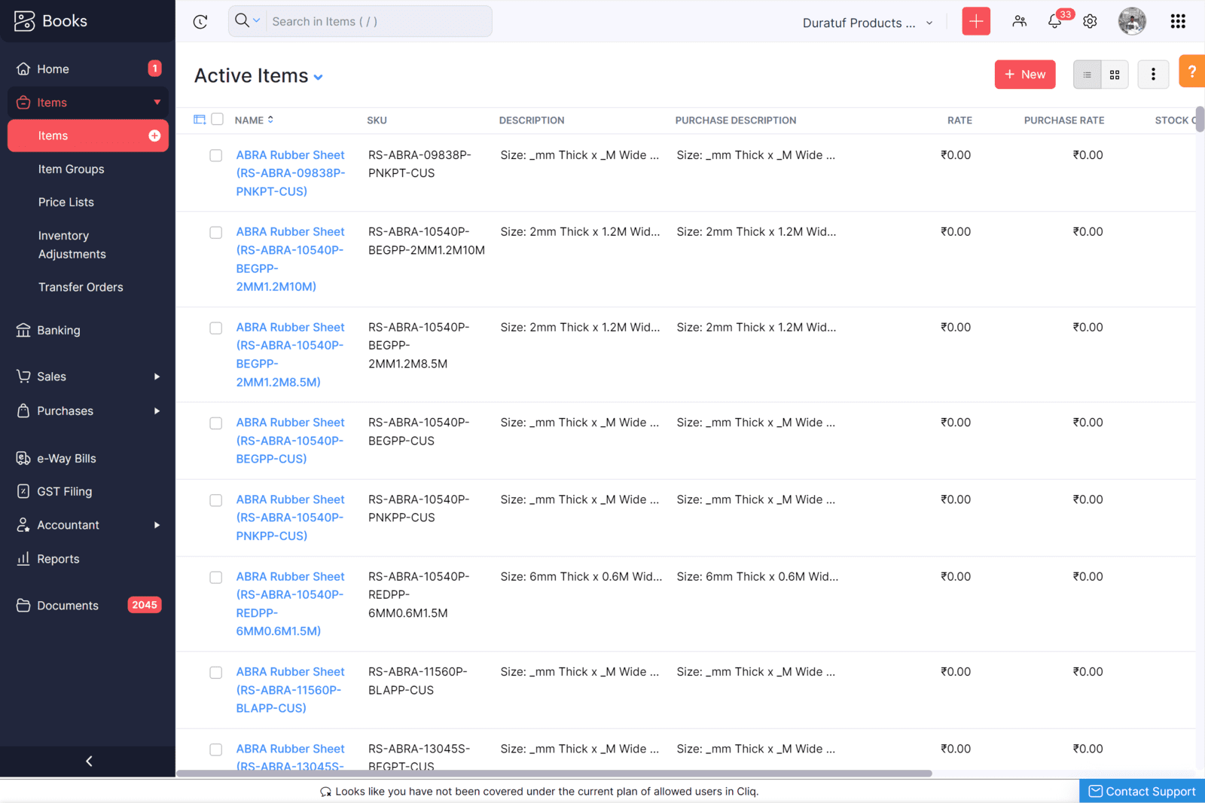Click the PURCHASE RATE column header
This screenshot has height=803, width=1205.
tap(1064, 121)
